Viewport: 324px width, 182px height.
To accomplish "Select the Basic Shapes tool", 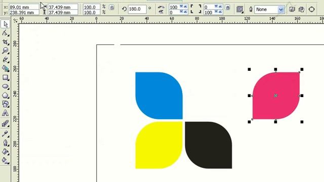I will [x=5, y=104].
